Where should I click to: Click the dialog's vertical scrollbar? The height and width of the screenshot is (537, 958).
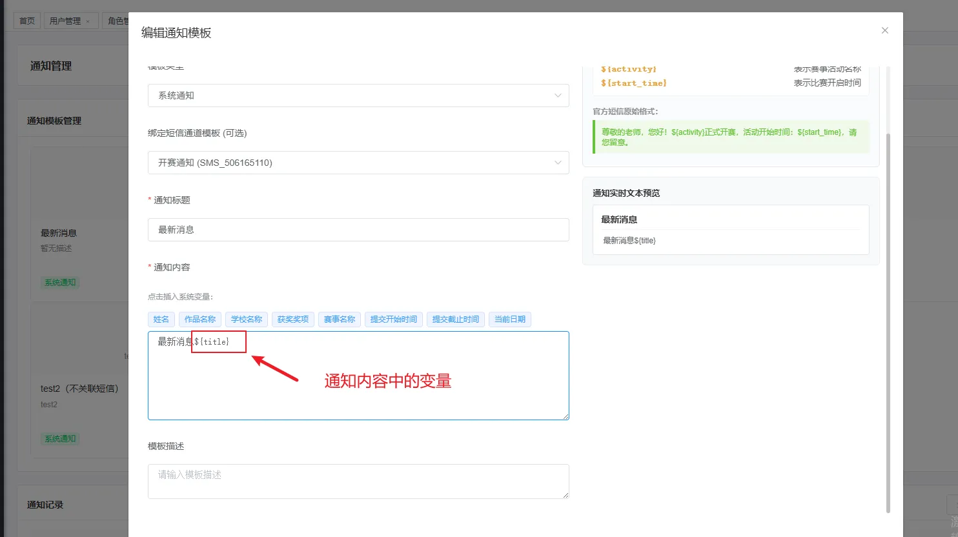click(x=888, y=323)
